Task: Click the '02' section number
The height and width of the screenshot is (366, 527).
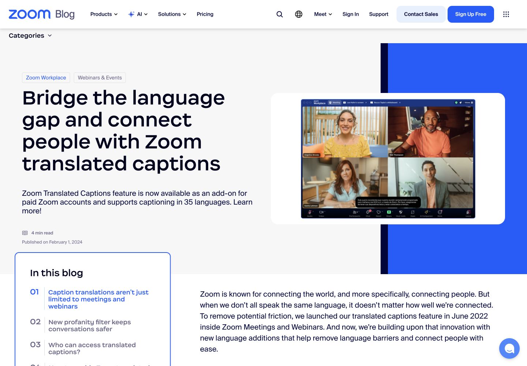Action: click(35, 321)
